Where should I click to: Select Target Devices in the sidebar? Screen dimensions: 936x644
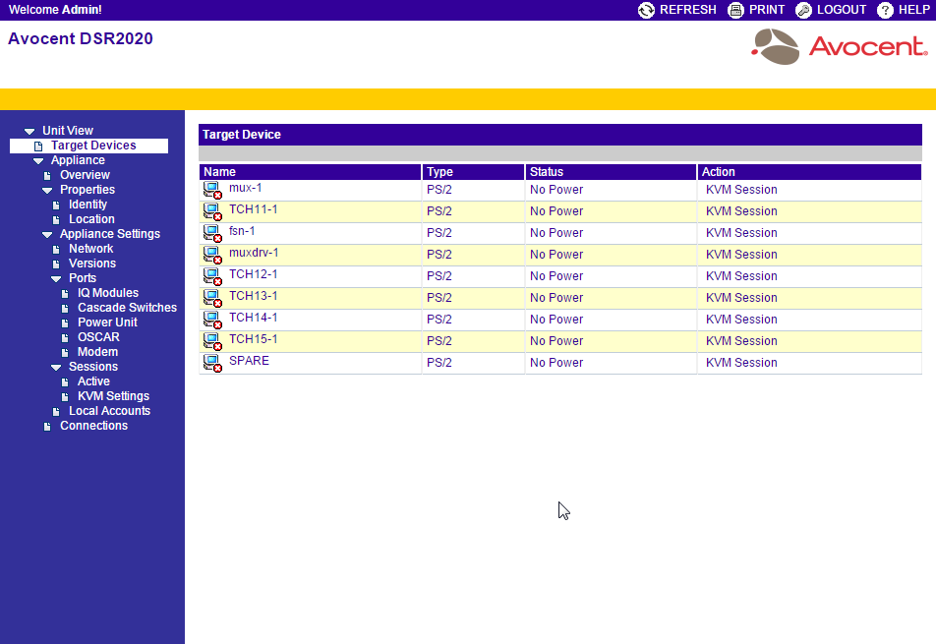[93, 146]
